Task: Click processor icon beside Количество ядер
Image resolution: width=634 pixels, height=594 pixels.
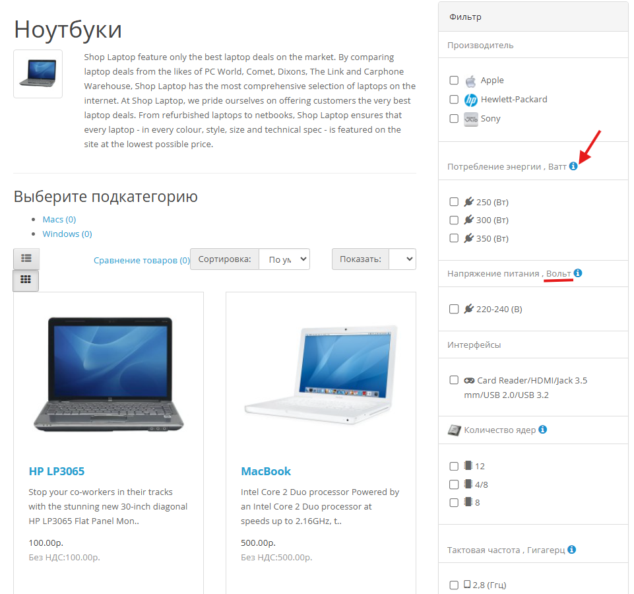Action: click(455, 430)
